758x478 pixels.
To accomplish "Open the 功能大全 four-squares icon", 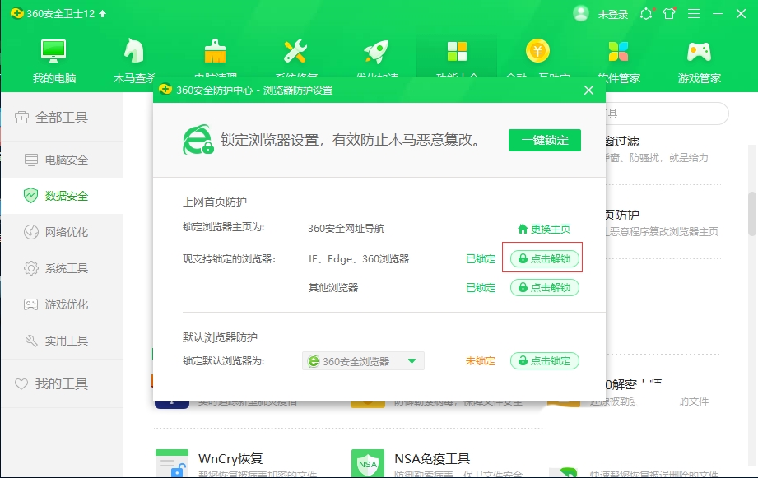I will click(457, 51).
